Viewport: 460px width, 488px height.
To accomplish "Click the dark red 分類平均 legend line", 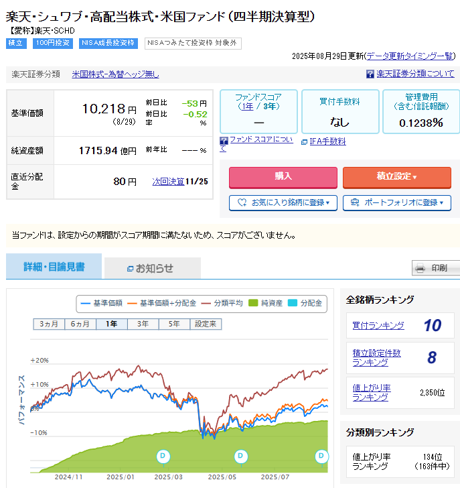I will coord(206,303).
